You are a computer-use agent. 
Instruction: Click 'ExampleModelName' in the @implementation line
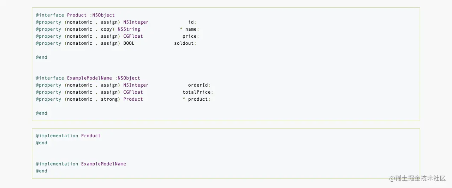[x=103, y=164]
